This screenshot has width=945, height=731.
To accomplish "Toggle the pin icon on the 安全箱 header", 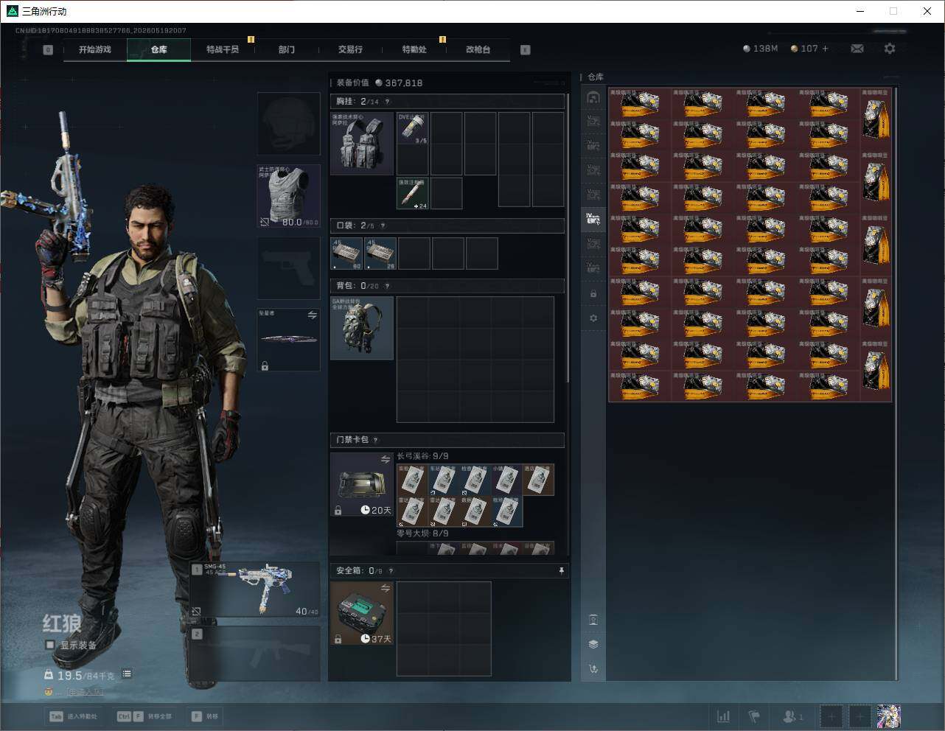I will click(561, 570).
